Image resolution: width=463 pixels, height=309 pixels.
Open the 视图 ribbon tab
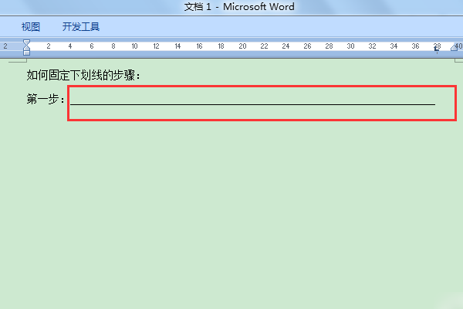[x=31, y=27]
